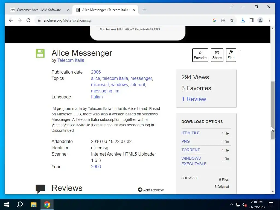Click the 3 Favorites text
Viewport: 280px width, 210px height.
tap(196, 88)
